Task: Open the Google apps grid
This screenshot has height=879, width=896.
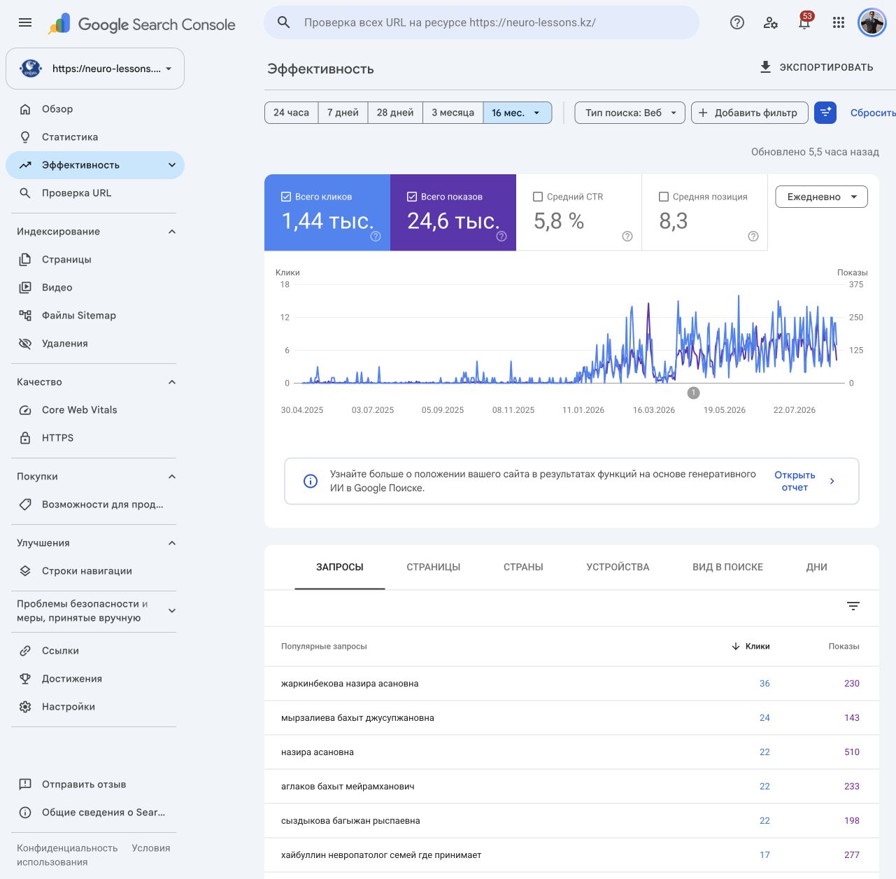Action: 839,22
